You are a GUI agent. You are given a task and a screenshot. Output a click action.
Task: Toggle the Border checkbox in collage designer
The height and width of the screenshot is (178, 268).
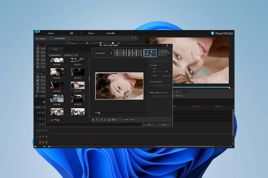(151, 65)
